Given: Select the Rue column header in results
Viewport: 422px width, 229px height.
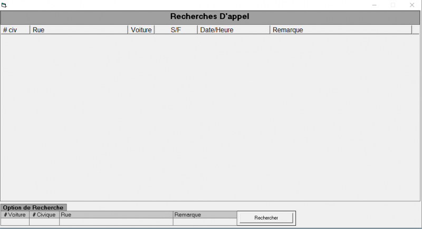Looking at the screenshot, I should [79, 30].
